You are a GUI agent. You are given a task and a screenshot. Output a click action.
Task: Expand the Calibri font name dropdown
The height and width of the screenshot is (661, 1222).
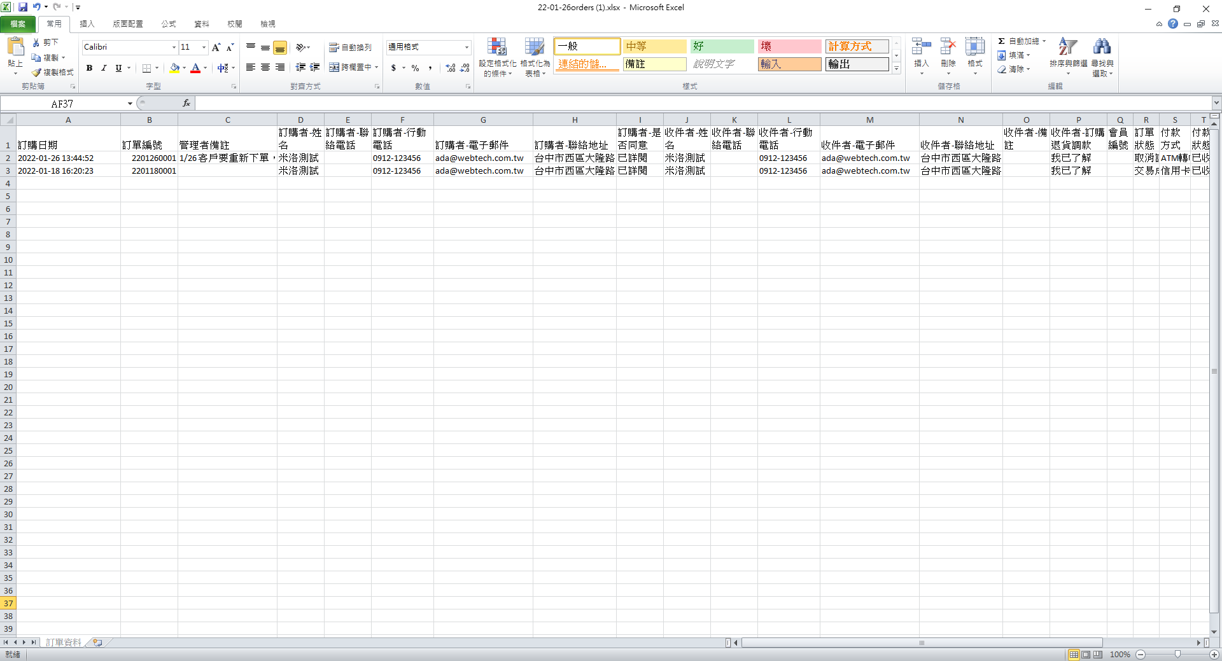pyautogui.click(x=174, y=47)
